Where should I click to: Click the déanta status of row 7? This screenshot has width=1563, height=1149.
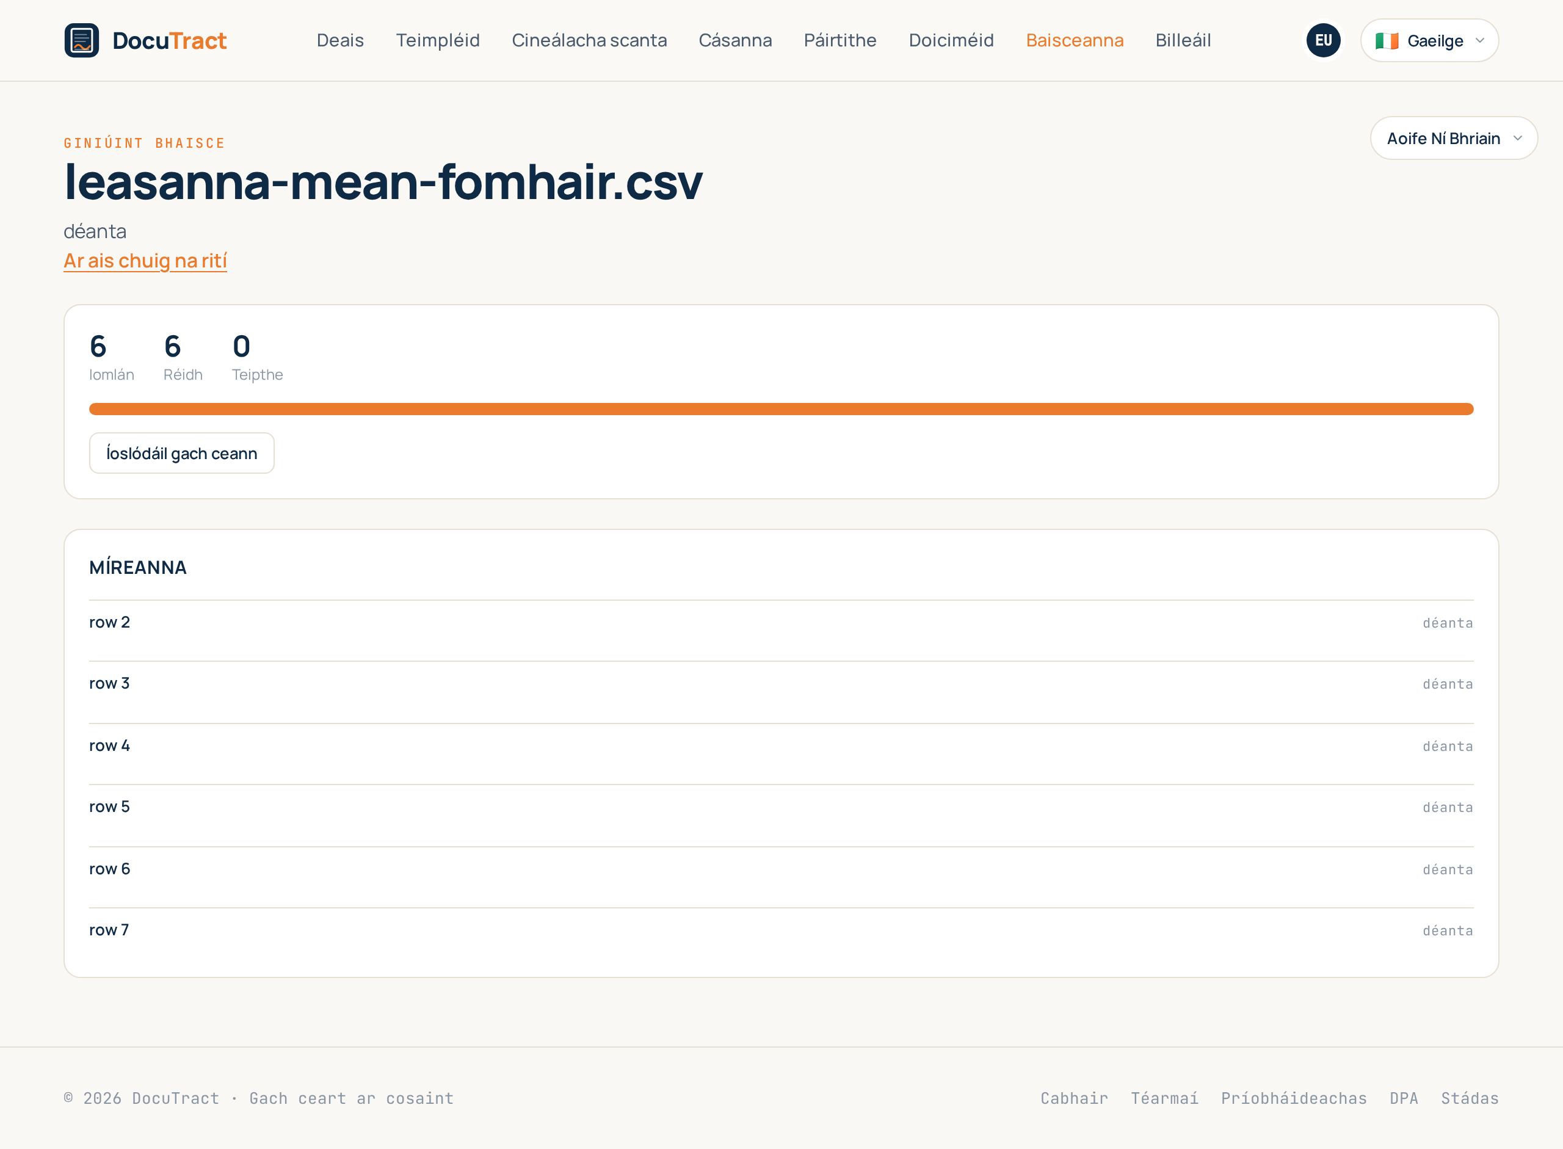pos(1448,930)
